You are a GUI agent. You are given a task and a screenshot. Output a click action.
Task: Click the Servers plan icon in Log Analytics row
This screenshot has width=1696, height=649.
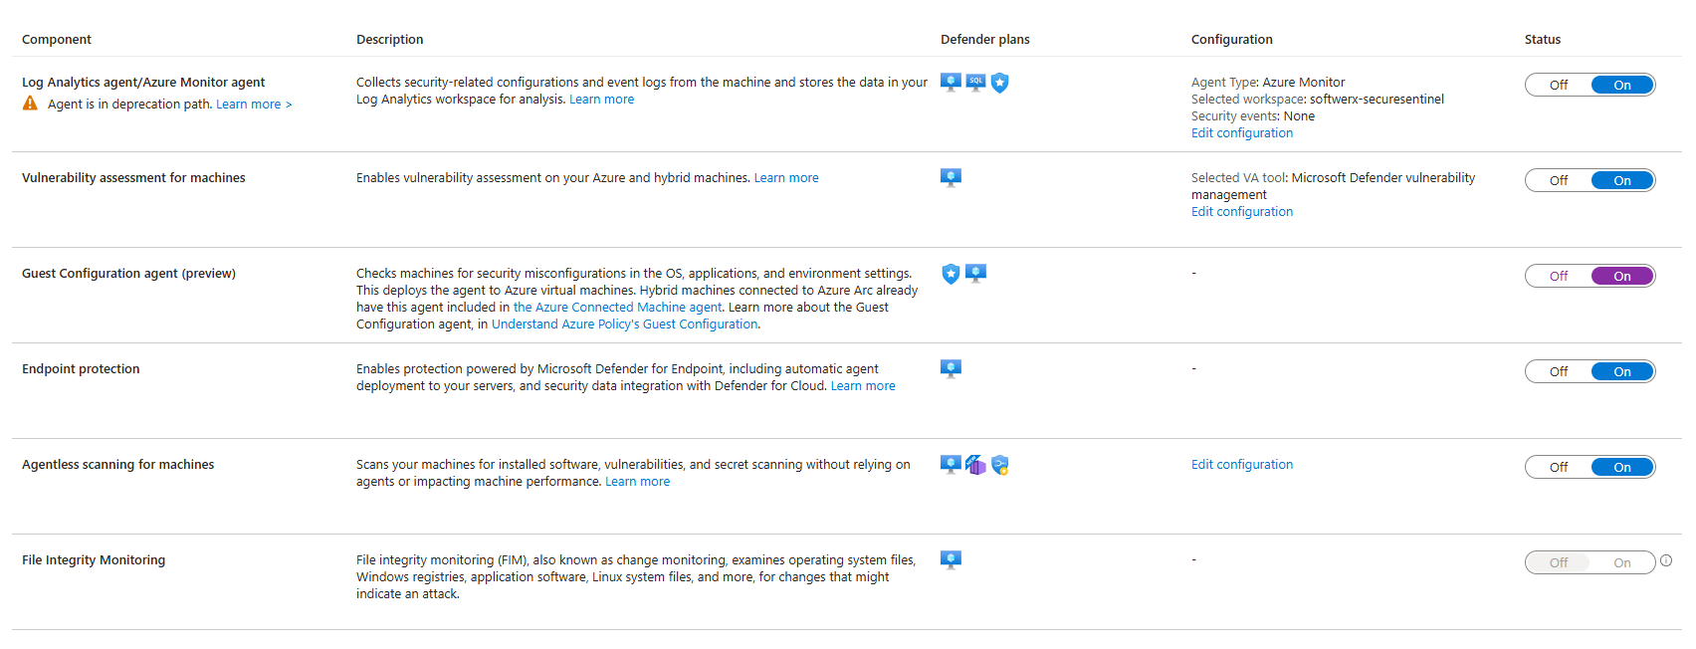951,83
